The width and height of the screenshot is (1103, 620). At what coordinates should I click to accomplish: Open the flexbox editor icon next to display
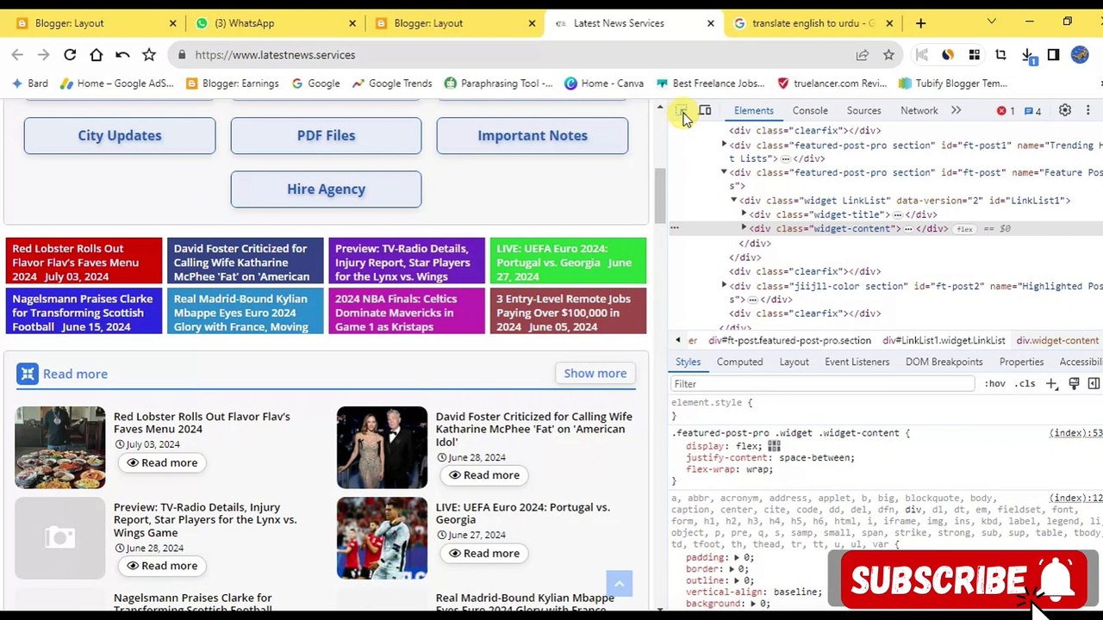(x=774, y=446)
